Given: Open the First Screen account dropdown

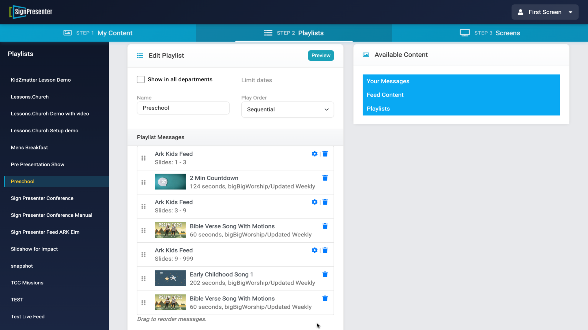Looking at the screenshot, I should pyautogui.click(x=545, y=12).
